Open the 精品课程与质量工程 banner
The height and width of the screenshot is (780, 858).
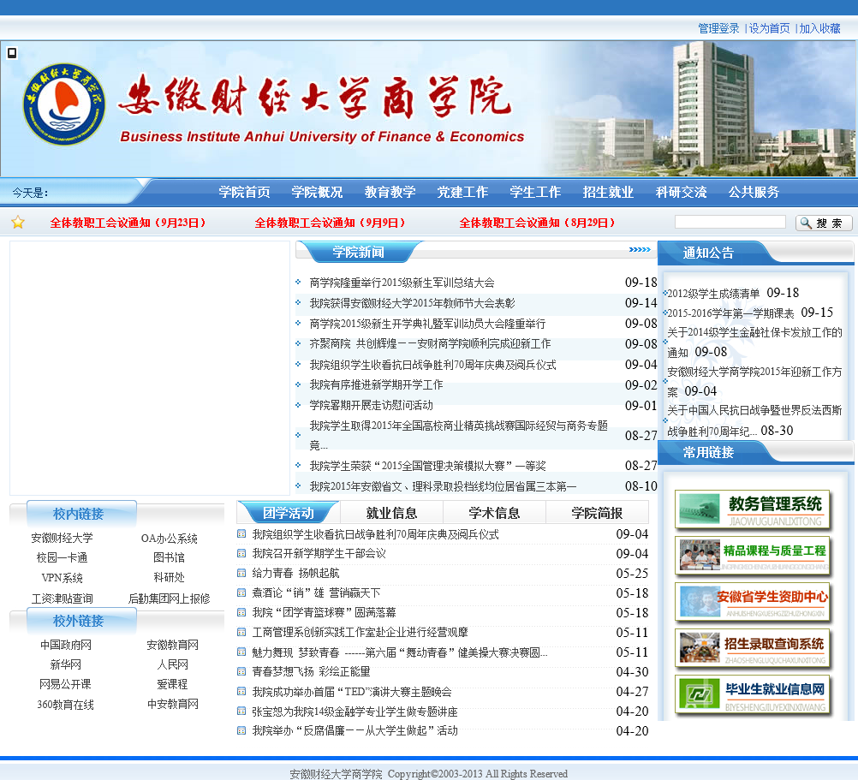[753, 557]
